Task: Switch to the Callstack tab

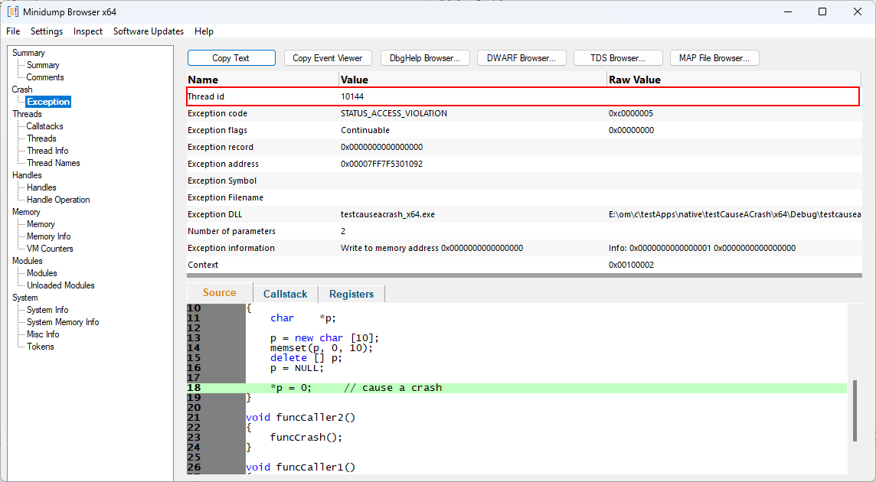Action: [286, 294]
